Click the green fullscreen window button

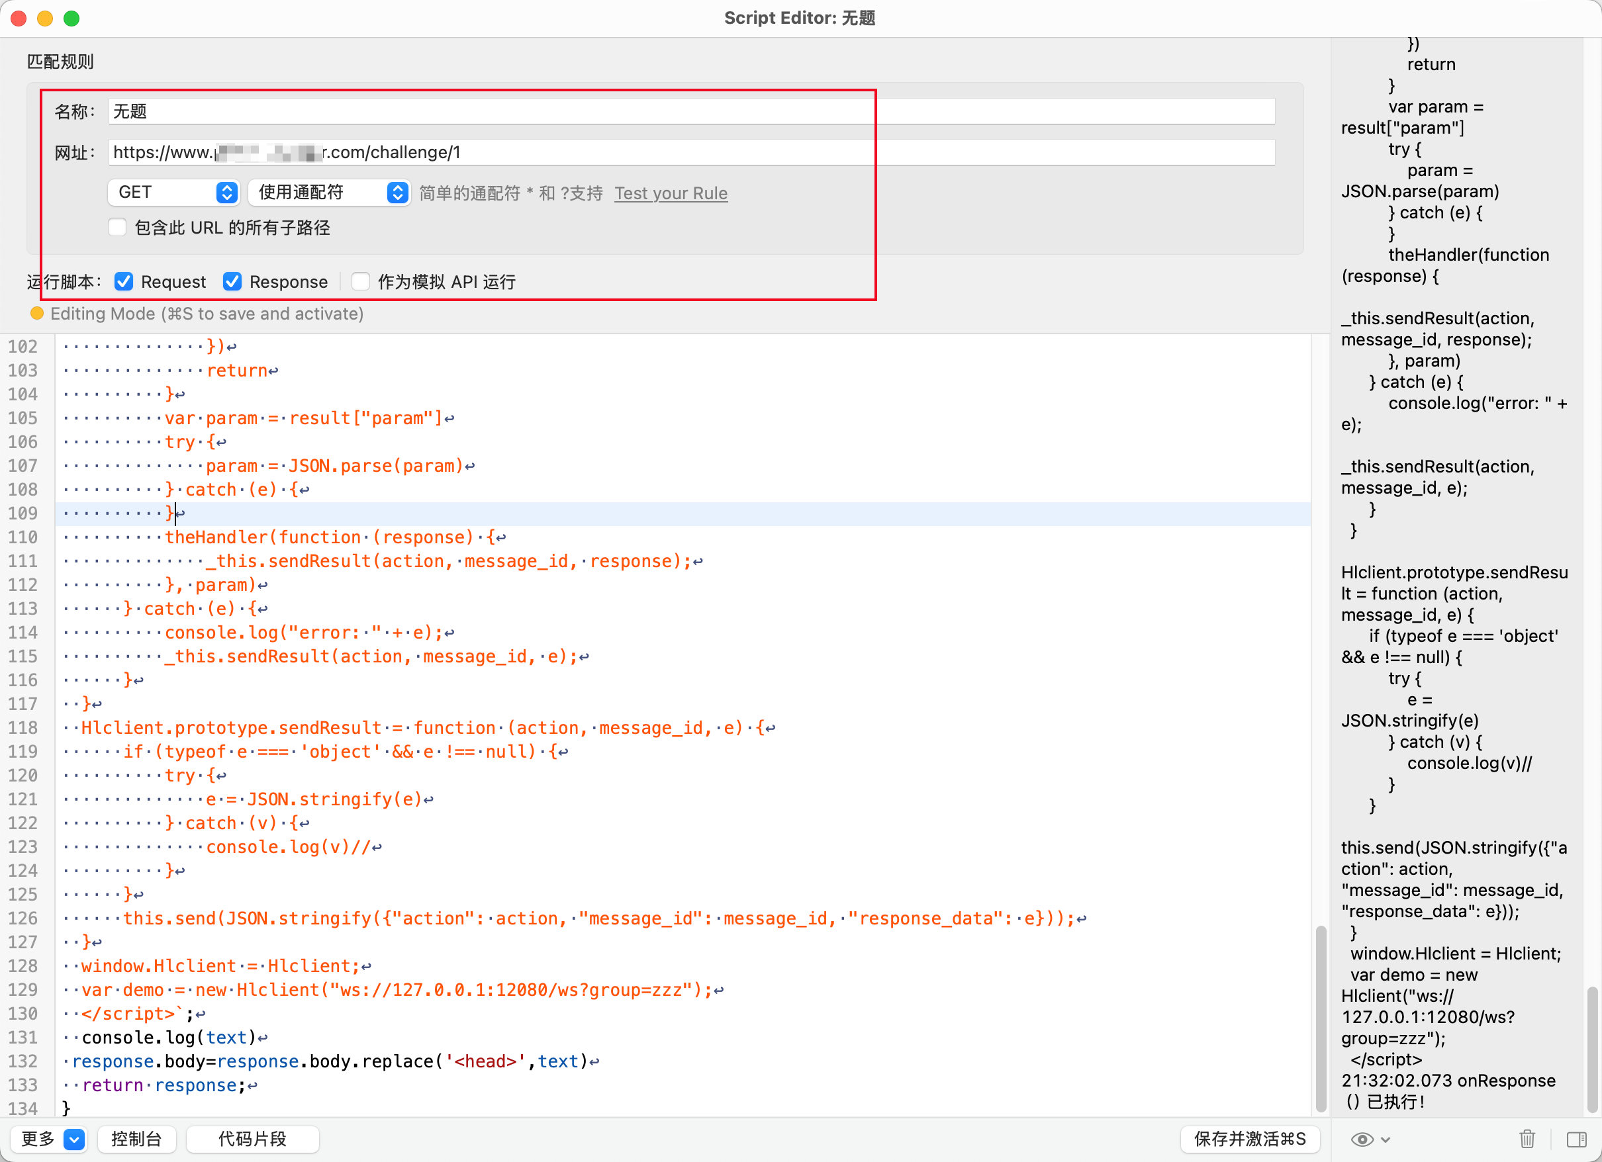71,19
